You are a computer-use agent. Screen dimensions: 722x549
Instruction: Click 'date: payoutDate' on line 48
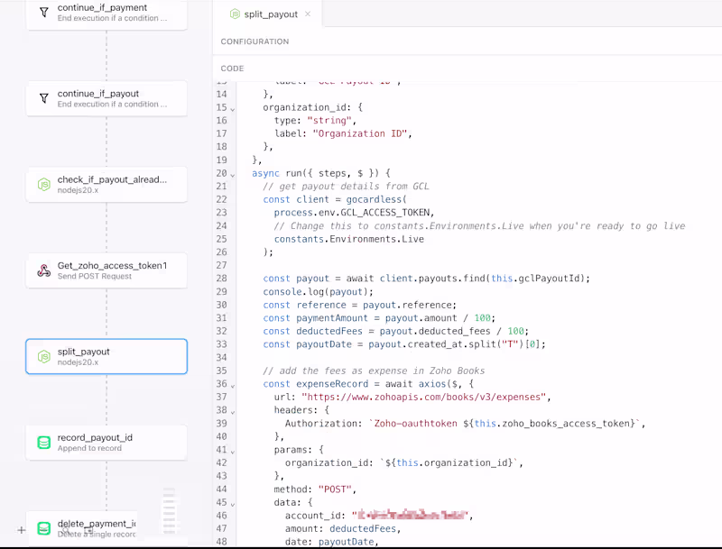click(329, 542)
